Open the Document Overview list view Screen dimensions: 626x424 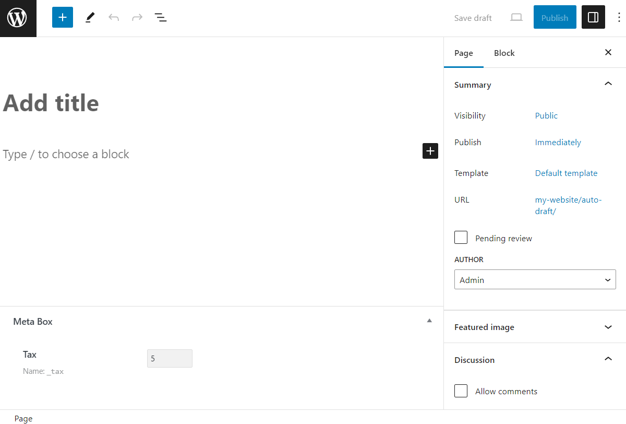[x=161, y=17]
